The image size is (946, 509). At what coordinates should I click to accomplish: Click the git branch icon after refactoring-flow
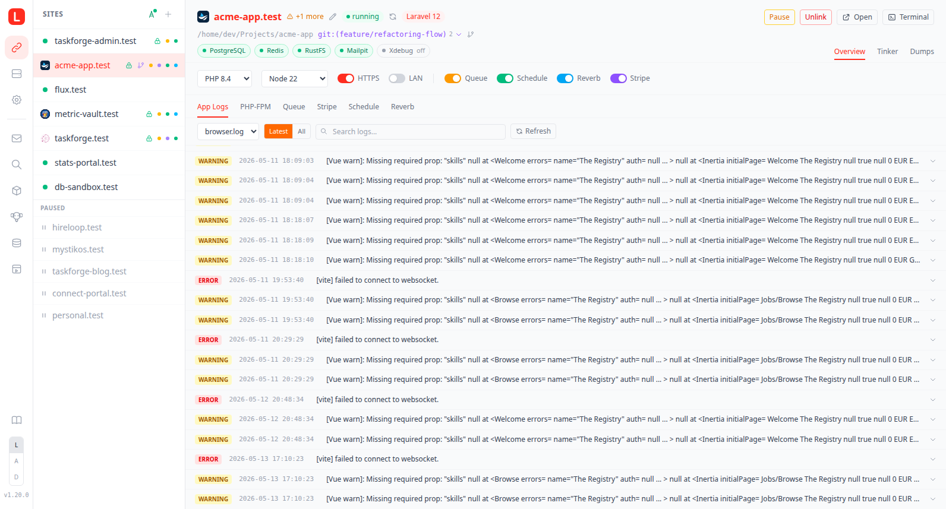(471, 34)
